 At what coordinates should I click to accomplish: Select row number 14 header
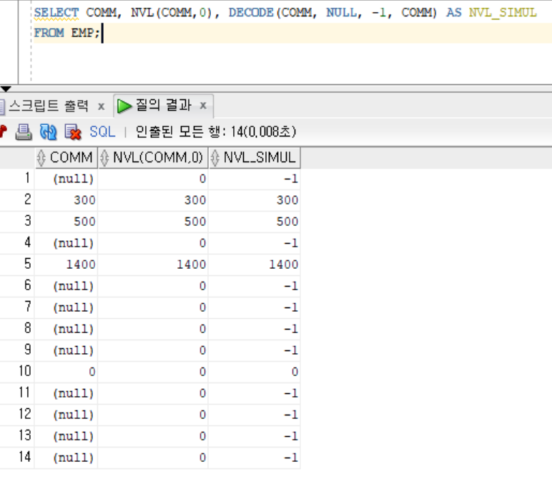[24, 458]
